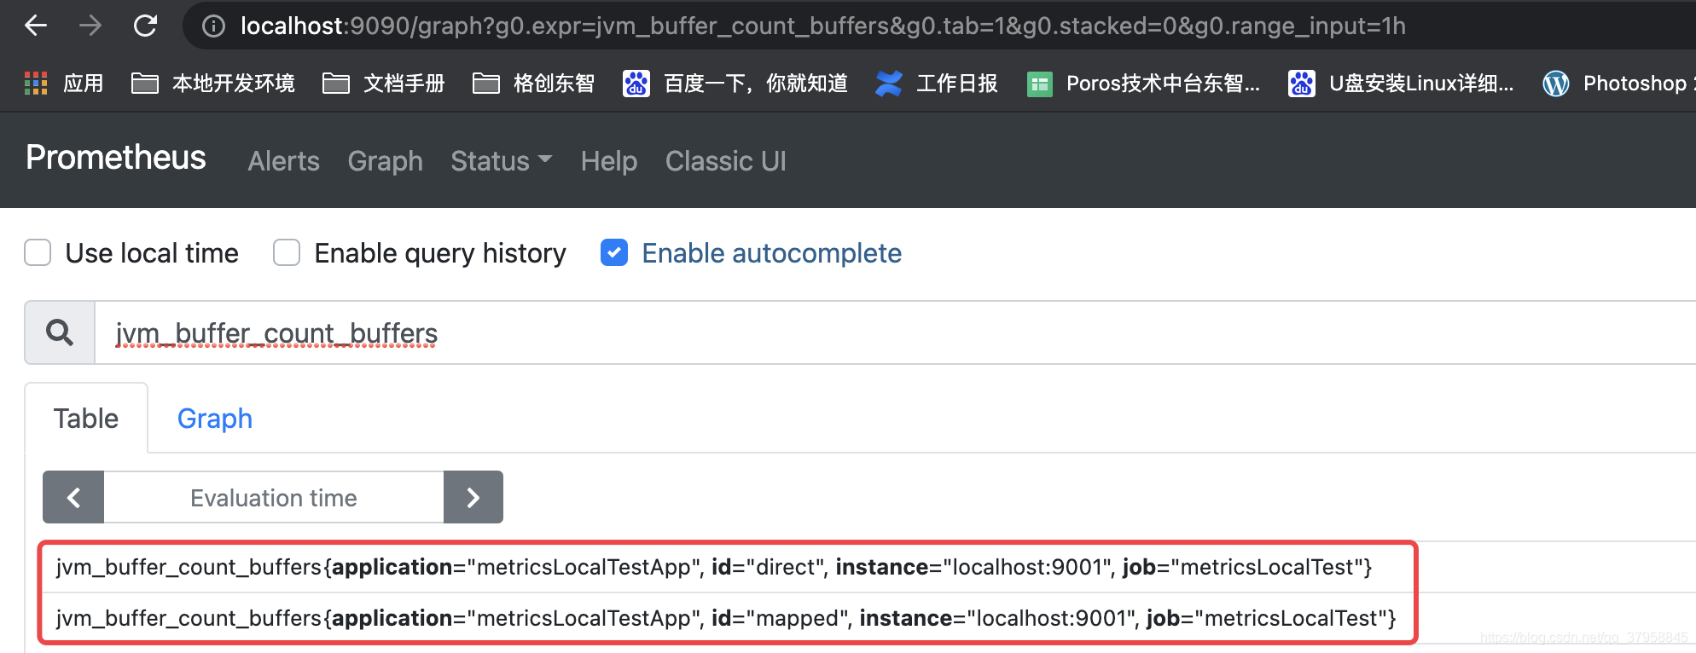Step evaluation time backward
Image resolution: width=1696 pixels, height=653 pixels.
pos(73,497)
